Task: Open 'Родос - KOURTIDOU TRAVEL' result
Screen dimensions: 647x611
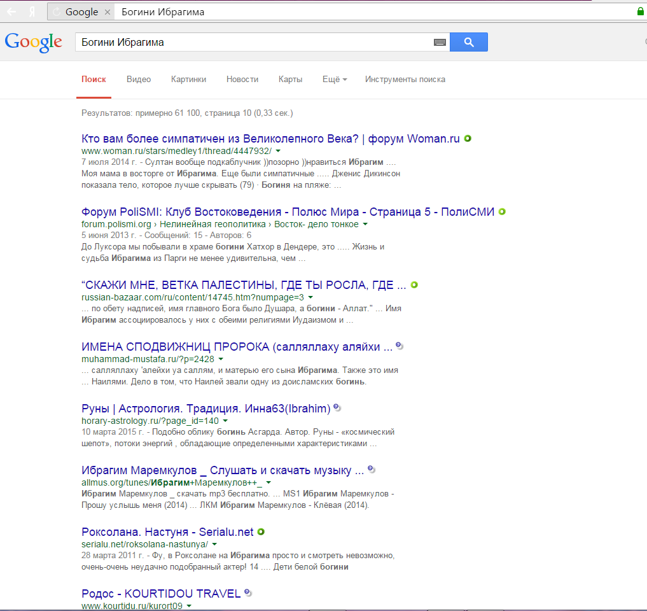Action: (161, 594)
